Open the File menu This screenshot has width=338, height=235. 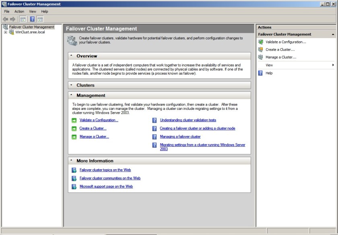pyautogui.click(x=7, y=12)
